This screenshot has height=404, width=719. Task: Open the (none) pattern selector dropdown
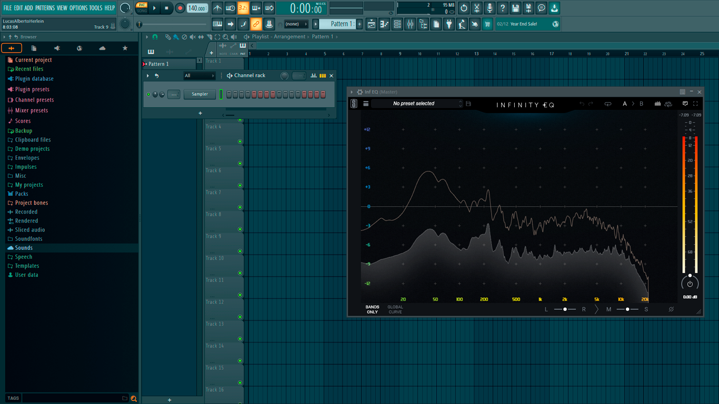click(x=296, y=24)
